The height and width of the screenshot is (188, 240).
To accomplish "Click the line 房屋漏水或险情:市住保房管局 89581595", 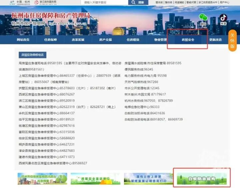I will coord(153,63).
